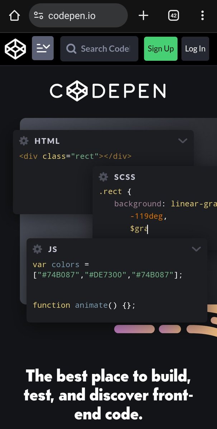This screenshot has width=217, height=429.
Task: Tap the large CODEPEN wordmark logo
Action: 108,91
